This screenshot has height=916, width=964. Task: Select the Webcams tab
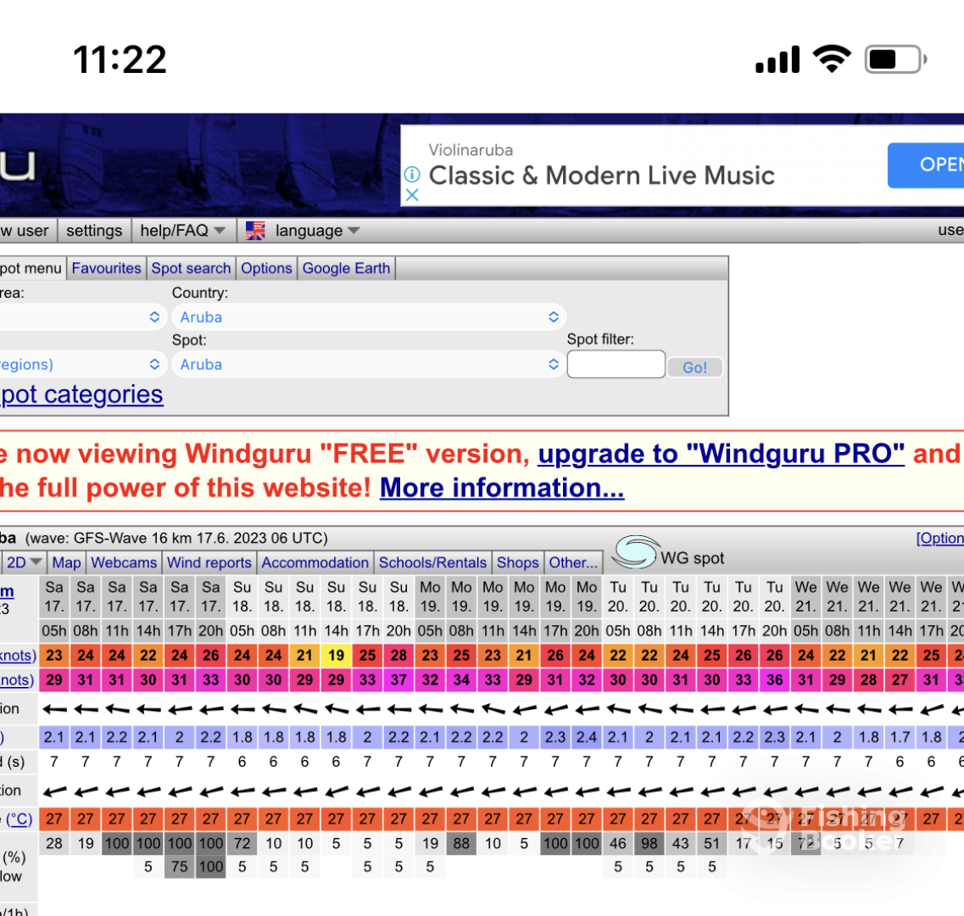pyautogui.click(x=124, y=562)
